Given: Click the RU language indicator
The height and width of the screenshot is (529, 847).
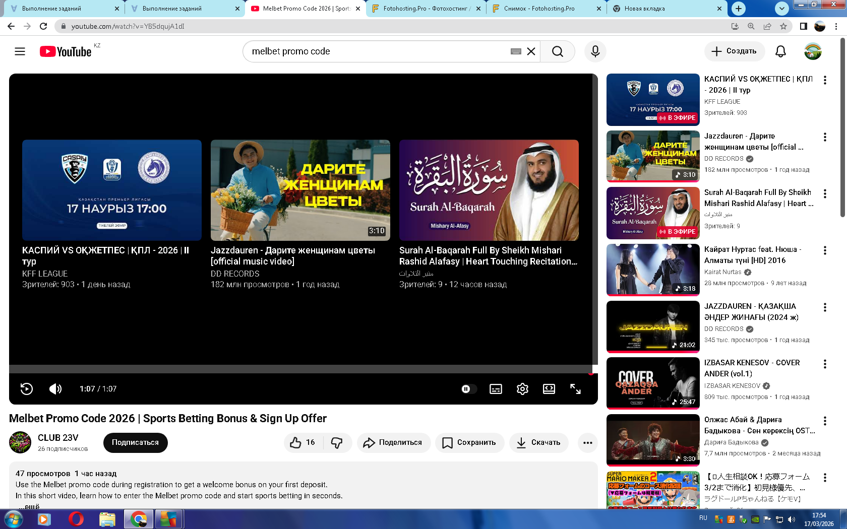Looking at the screenshot, I should tap(703, 518).
